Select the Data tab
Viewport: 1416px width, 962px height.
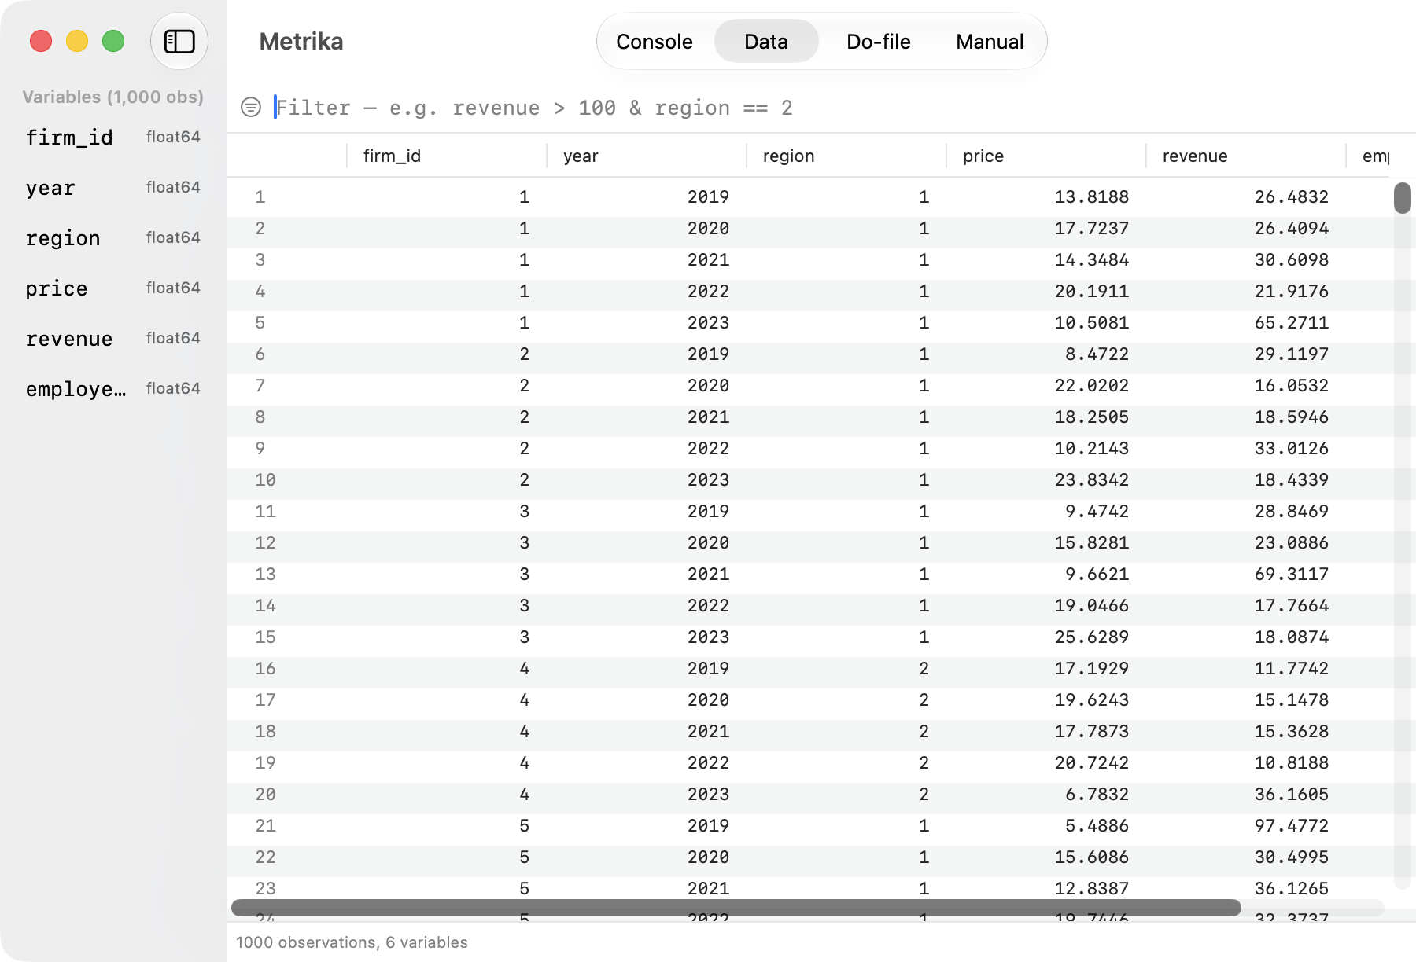766,42
